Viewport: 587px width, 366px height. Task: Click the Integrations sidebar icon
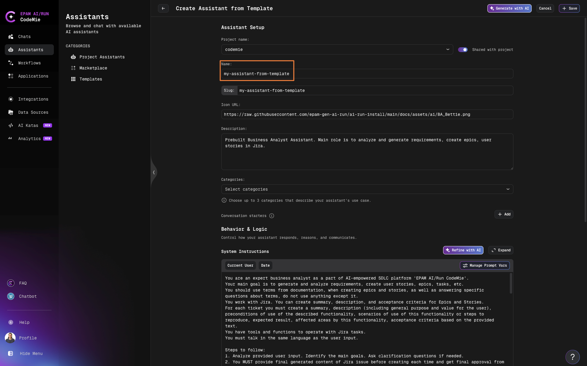[x=10, y=99]
